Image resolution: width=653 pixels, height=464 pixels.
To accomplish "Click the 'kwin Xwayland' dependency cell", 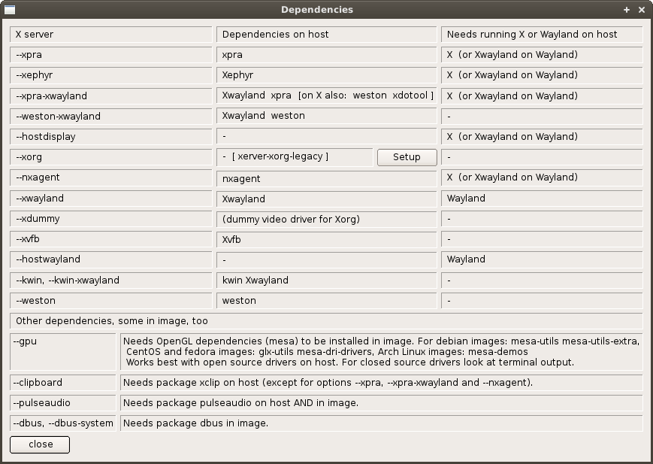I will [x=326, y=281].
